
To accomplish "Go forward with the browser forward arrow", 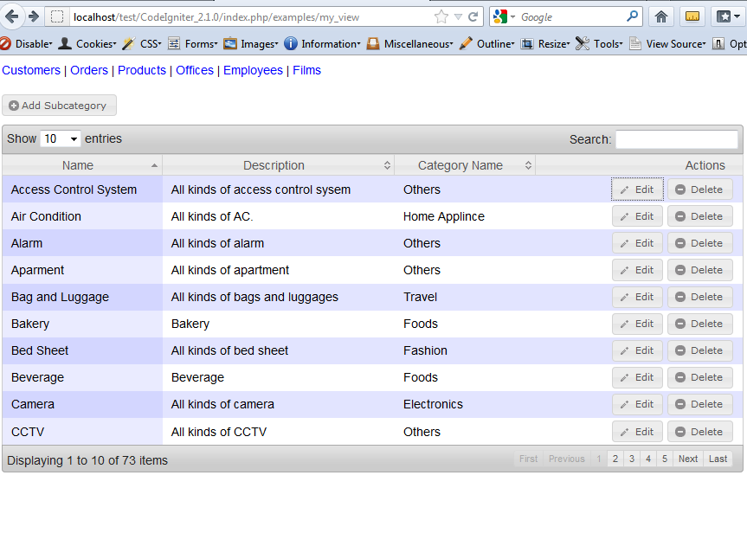I will (x=34, y=17).
